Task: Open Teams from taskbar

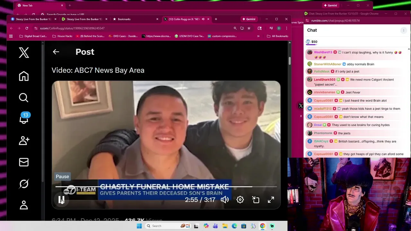Action: 215,226
